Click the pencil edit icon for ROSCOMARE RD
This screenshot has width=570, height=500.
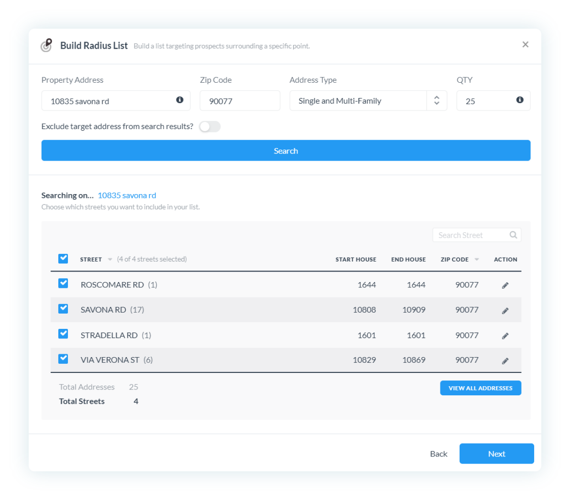[x=505, y=285]
